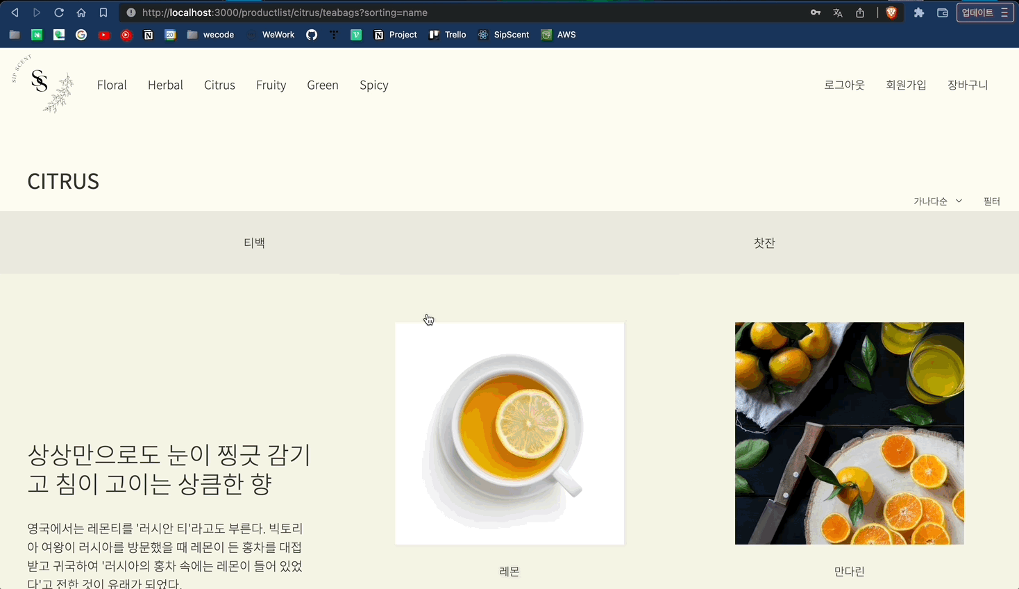Click the 레몬 product name
Viewport: 1019px width, 589px height.
pos(509,572)
